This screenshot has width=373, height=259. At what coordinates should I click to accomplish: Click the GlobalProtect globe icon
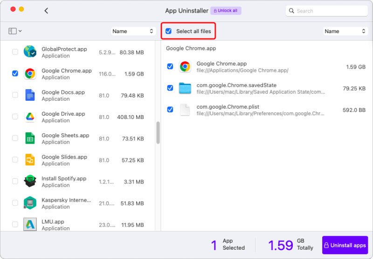(30, 51)
